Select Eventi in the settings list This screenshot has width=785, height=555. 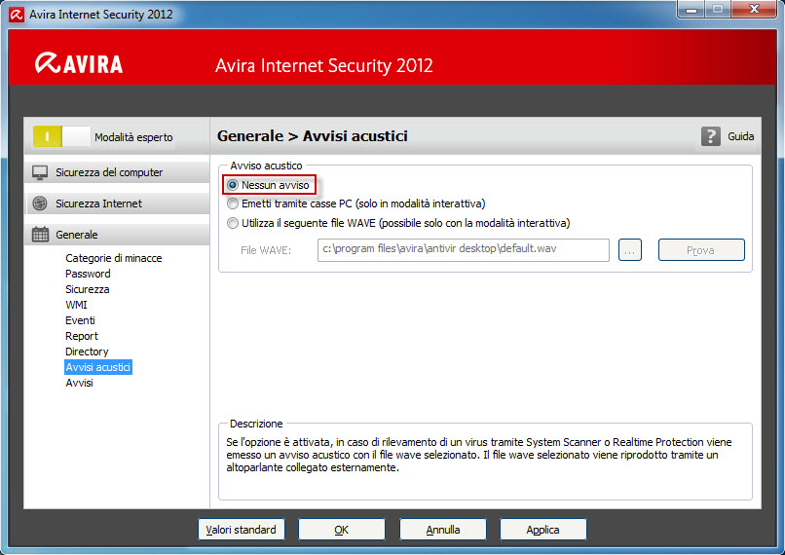point(80,320)
